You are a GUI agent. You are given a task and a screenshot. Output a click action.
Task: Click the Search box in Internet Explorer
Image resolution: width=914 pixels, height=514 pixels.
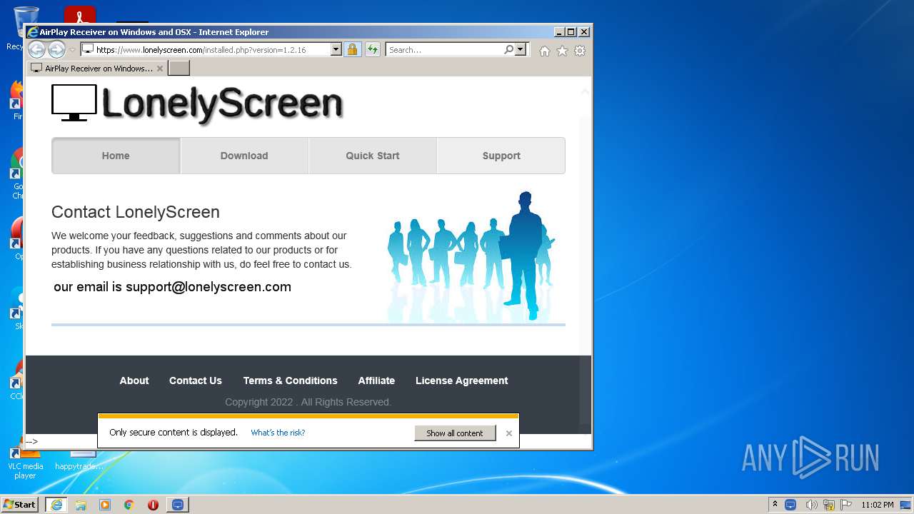tap(444, 50)
